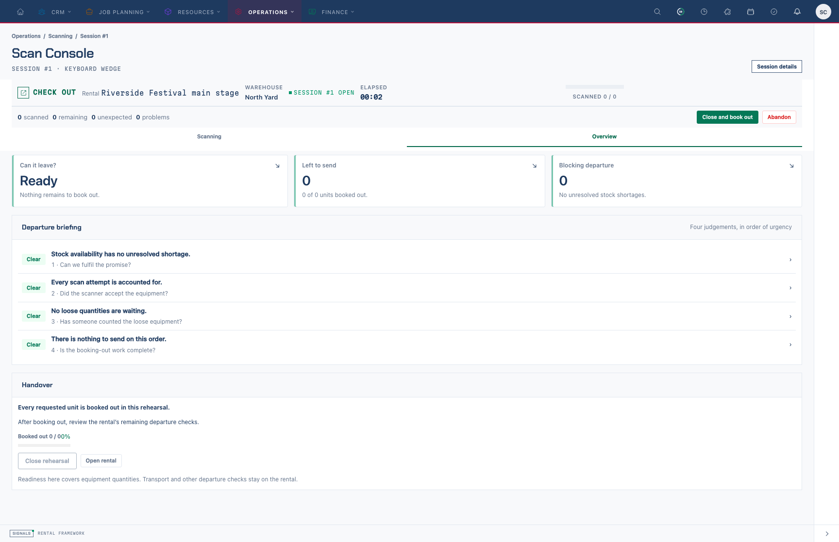Expand the stock availability briefing row chevron

coord(790,260)
